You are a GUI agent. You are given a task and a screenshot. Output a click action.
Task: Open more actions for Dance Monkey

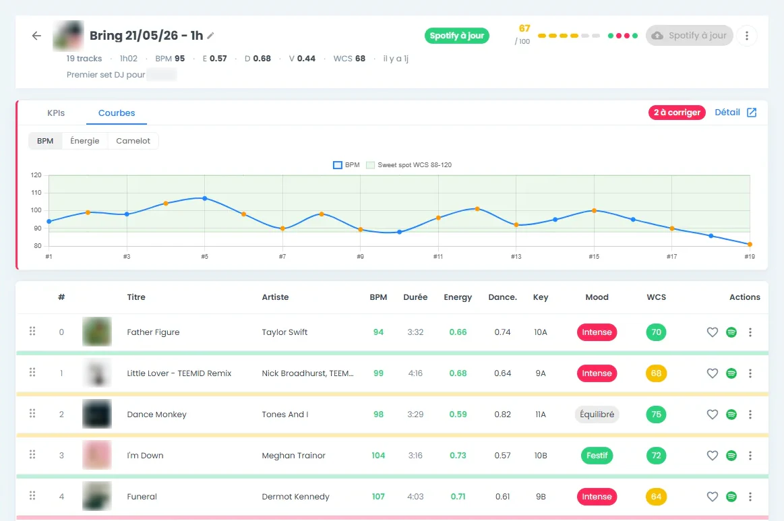(x=750, y=414)
